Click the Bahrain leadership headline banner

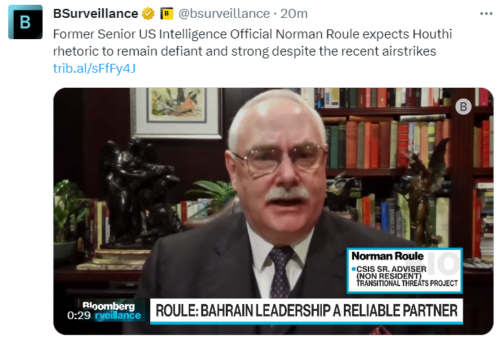coord(306,311)
